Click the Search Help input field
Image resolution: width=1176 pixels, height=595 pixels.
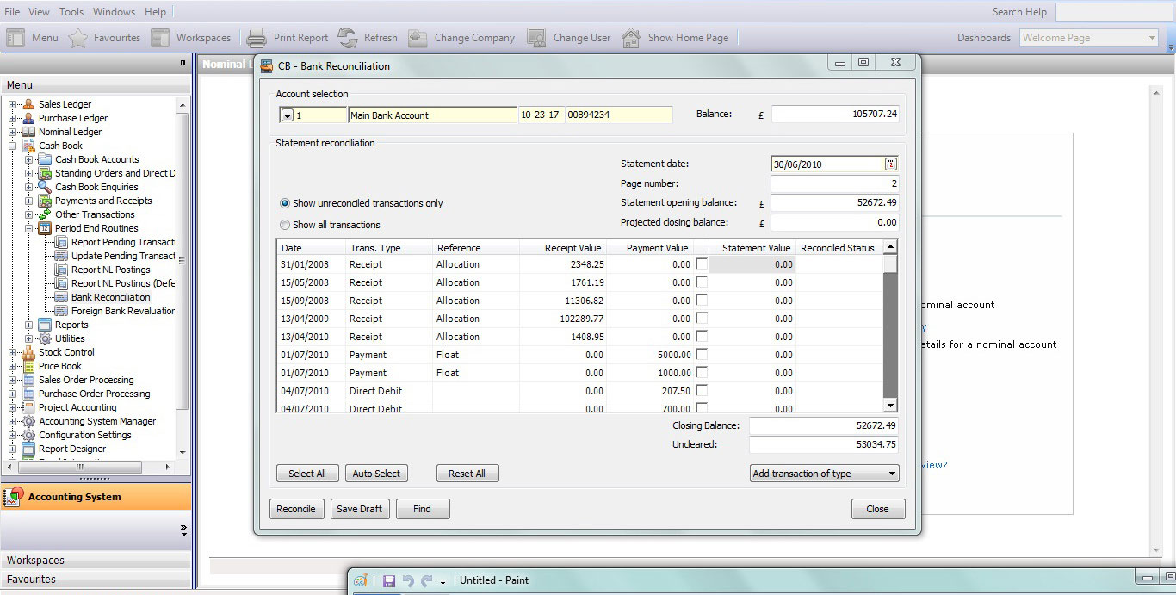(x=1114, y=12)
